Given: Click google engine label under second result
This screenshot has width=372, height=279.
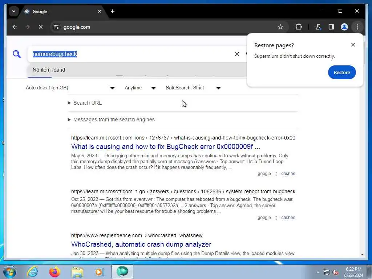Looking at the screenshot, I should (x=264, y=218).
